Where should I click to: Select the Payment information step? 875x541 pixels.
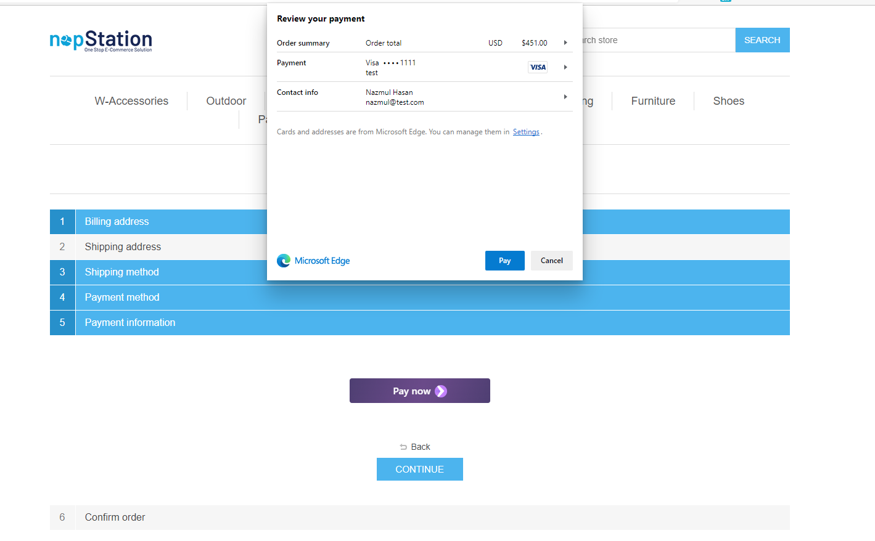[x=420, y=323]
